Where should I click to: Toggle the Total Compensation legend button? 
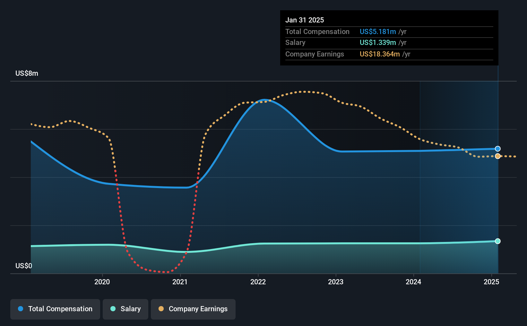55,309
